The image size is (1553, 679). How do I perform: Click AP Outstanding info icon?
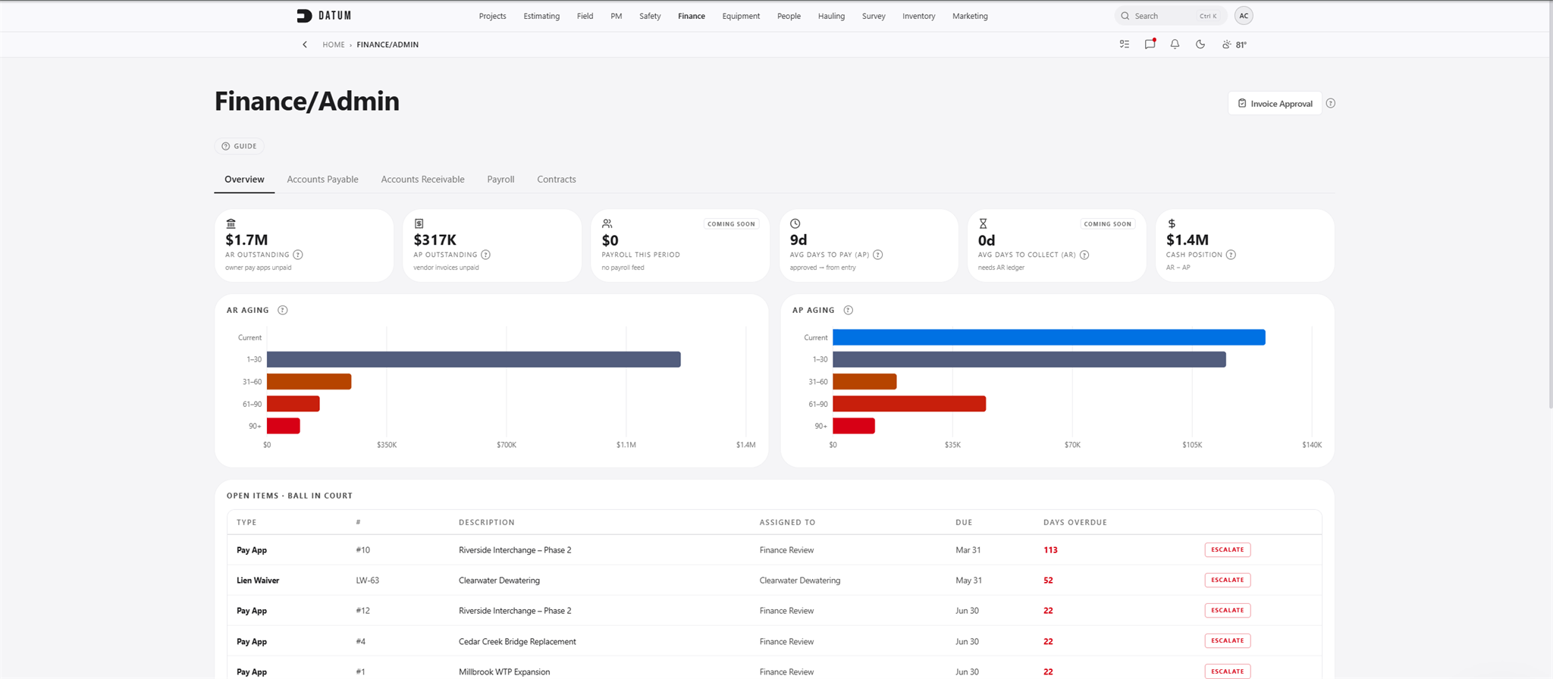486,255
